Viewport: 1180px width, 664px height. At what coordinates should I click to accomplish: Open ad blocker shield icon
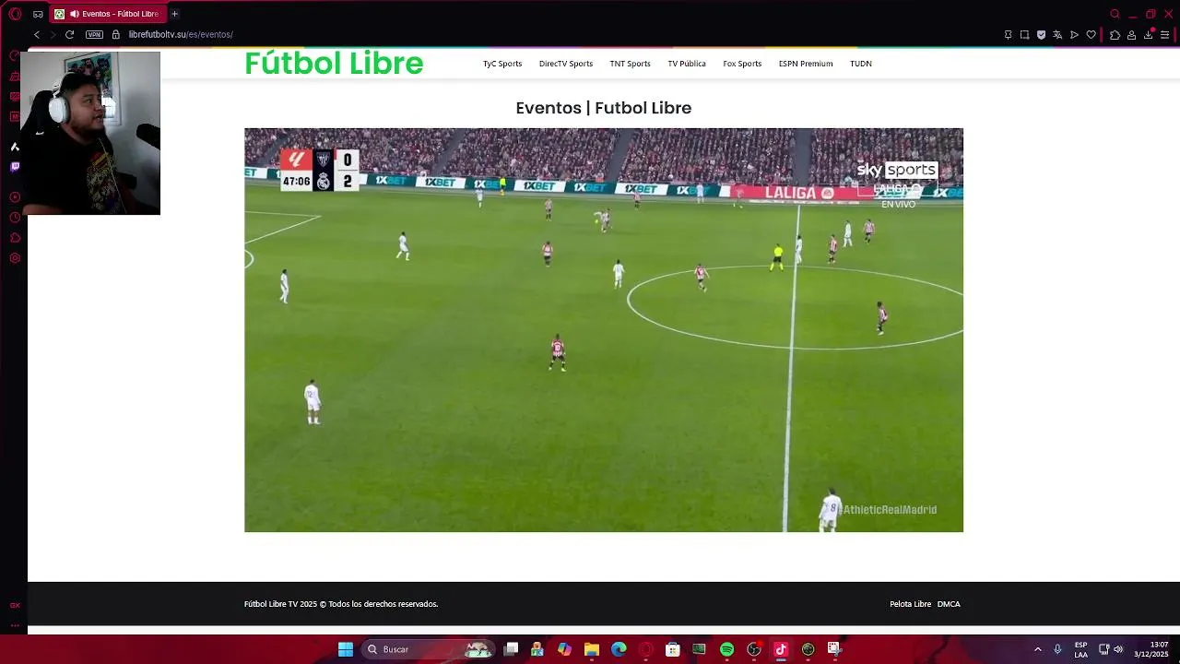[1041, 35]
